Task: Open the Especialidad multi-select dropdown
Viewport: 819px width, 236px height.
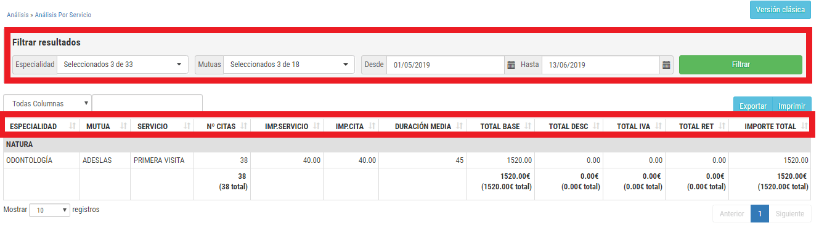Action: point(123,65)
